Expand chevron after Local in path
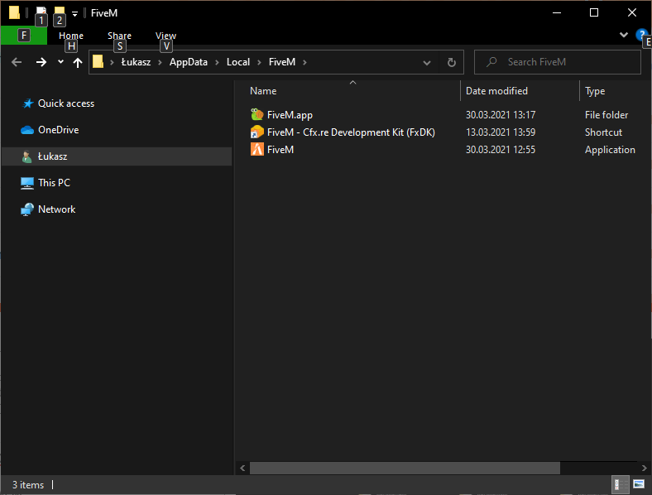This screenshot has height=495, width=652. (x=260, y=62)
